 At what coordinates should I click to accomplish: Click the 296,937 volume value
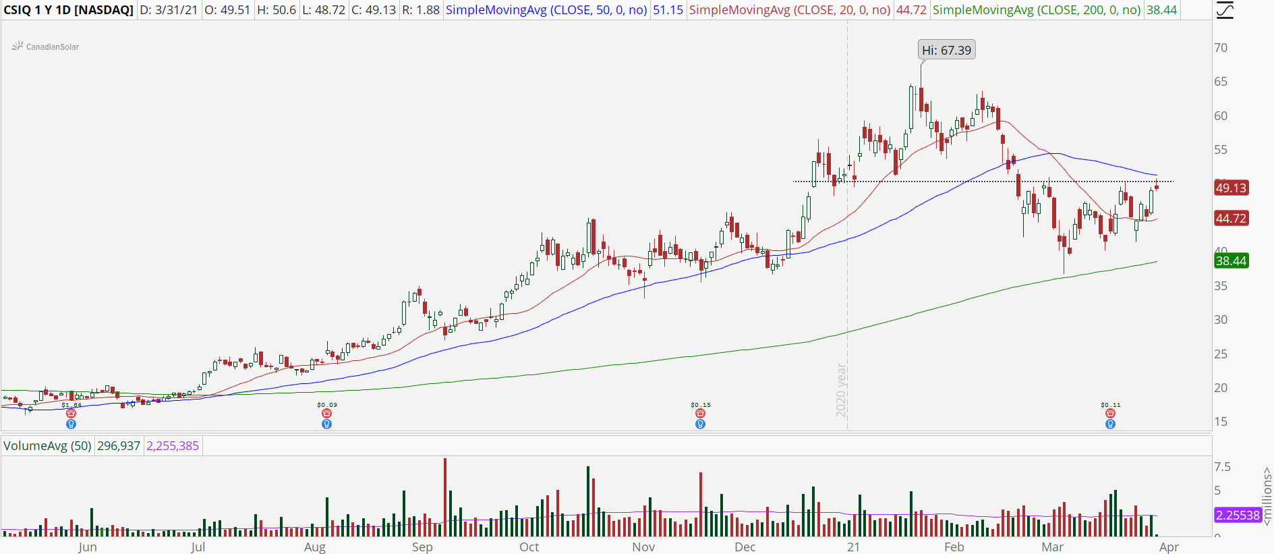(x=119, y=445)
